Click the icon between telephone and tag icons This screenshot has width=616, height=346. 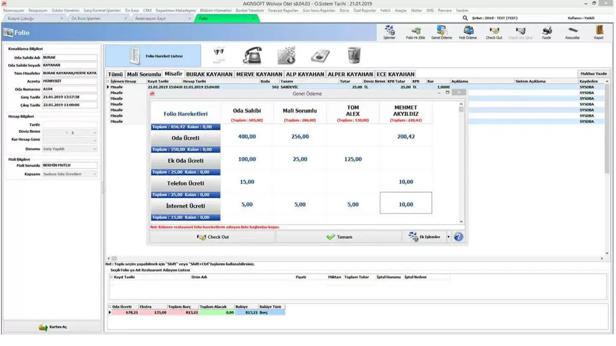(x=287, y=56)
